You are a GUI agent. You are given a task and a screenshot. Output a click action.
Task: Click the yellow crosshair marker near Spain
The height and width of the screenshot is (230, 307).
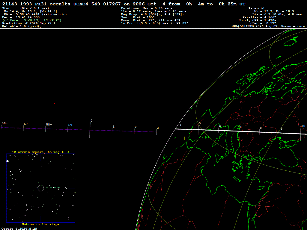click(184, 138)
